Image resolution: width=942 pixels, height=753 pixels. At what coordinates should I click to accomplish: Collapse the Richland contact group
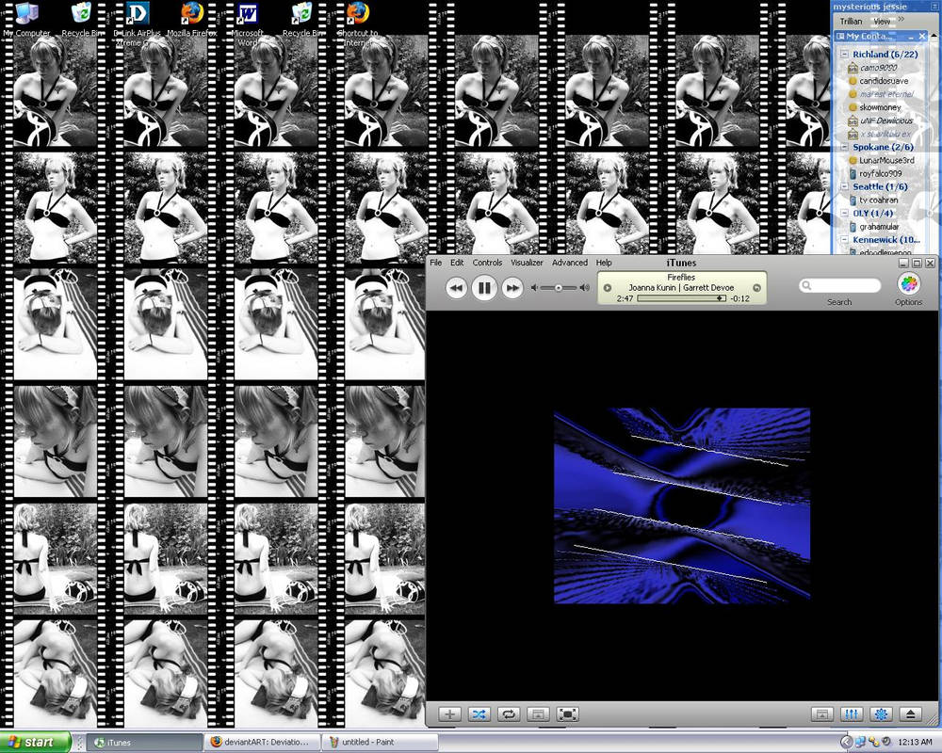tap(844, 54)
